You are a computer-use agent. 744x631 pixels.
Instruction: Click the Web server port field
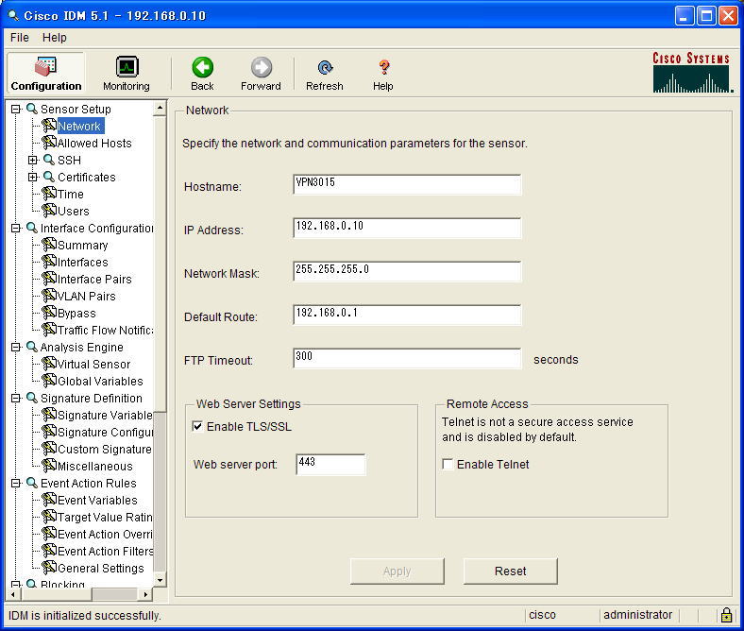coord(330,464)
